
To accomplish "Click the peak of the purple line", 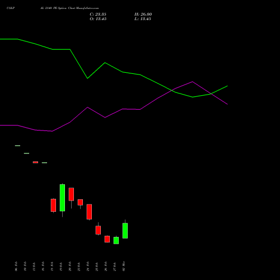I will click(x=193, y=82).
